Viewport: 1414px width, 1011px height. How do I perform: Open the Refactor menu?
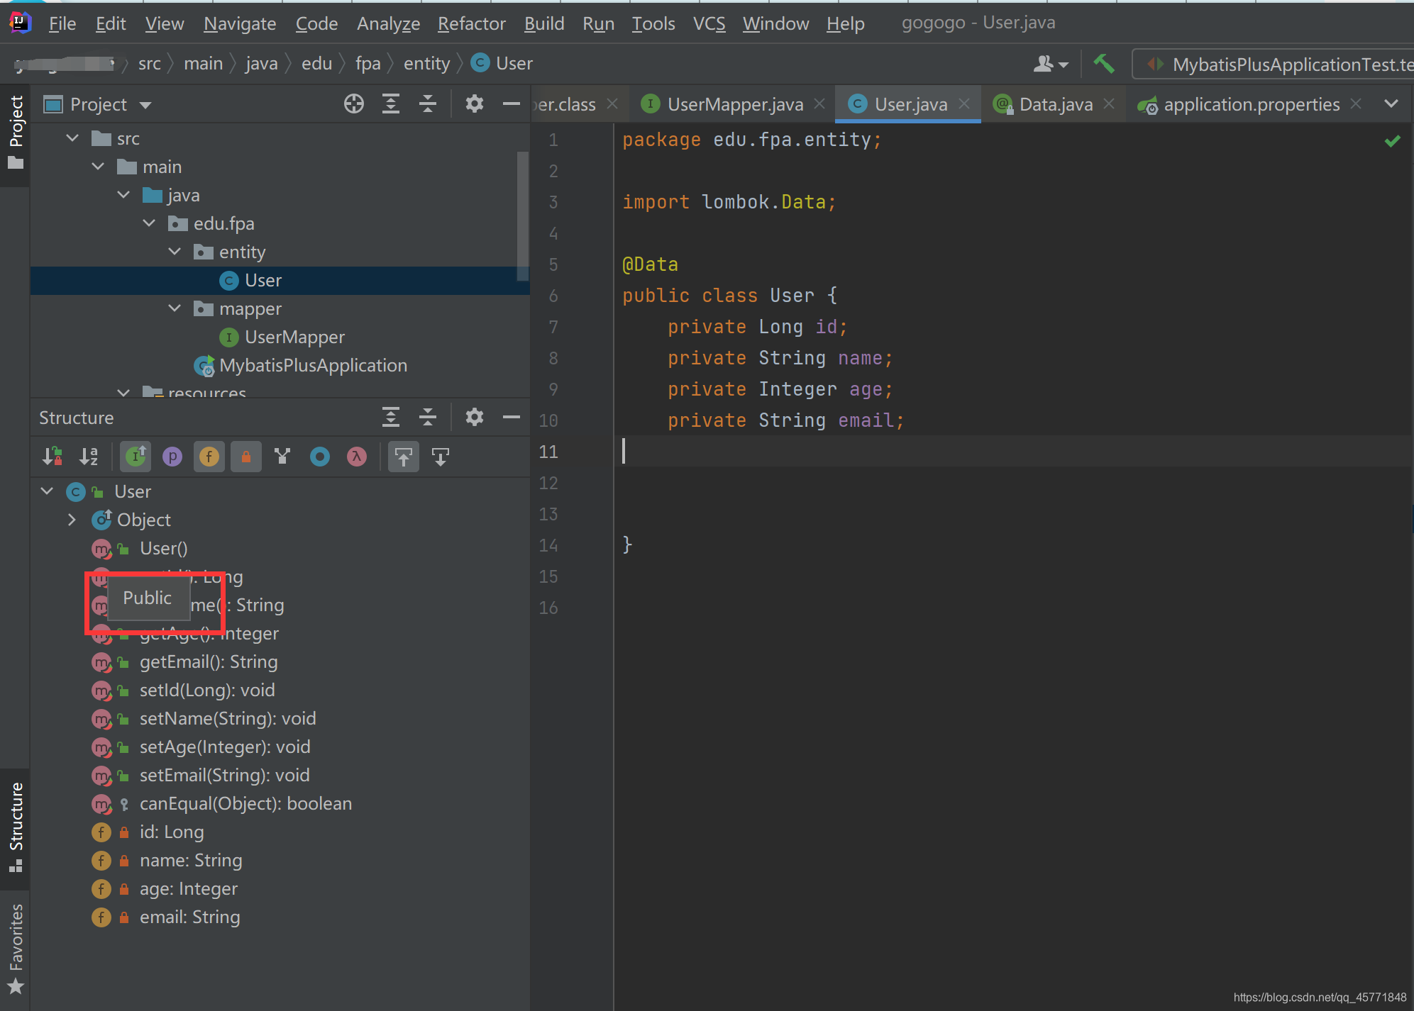point(471,23)
